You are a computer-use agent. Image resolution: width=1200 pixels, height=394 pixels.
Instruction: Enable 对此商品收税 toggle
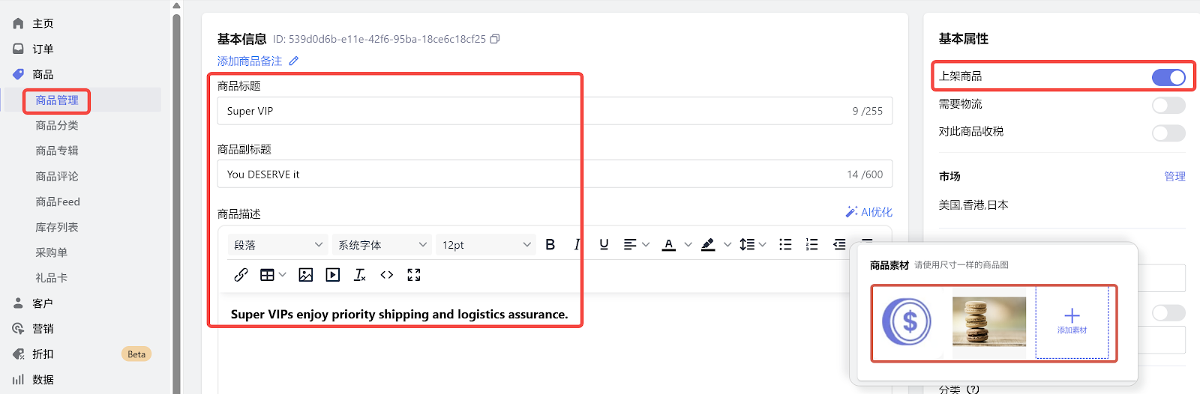tap(1168, 133)
